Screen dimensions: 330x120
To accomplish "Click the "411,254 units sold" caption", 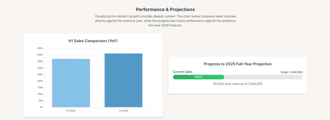I will pos(238,84).
